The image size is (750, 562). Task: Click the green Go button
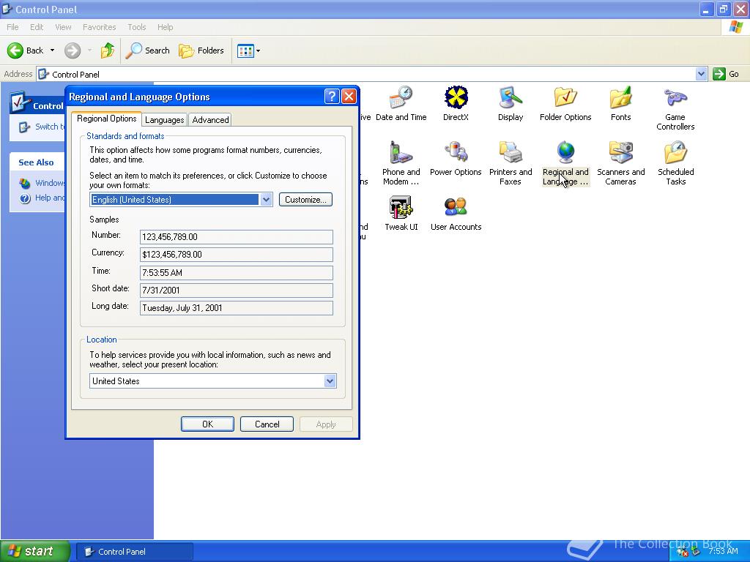coord(726,74)
